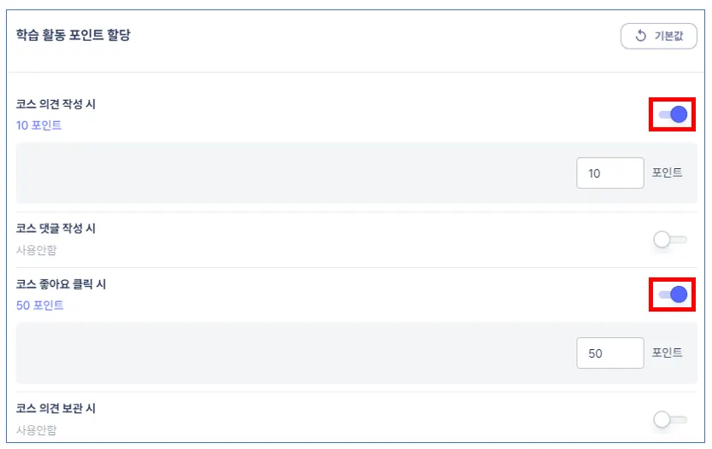This screenshot has height=449, width=712.
Task: Click 포인트 unit beside the 10 field
Action: pyautogui.click(x=667, y=172)
